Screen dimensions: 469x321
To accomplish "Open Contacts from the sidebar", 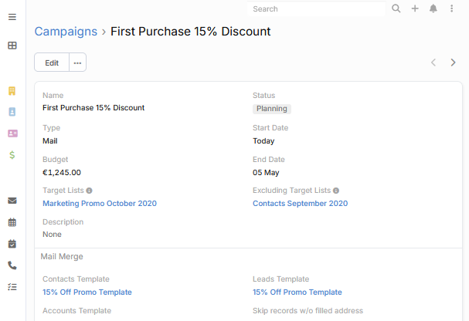I will coord(12,112).
